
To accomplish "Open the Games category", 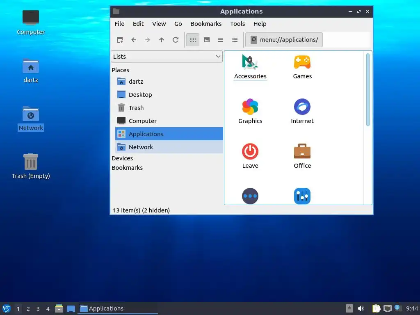I will tap(302, 67).
